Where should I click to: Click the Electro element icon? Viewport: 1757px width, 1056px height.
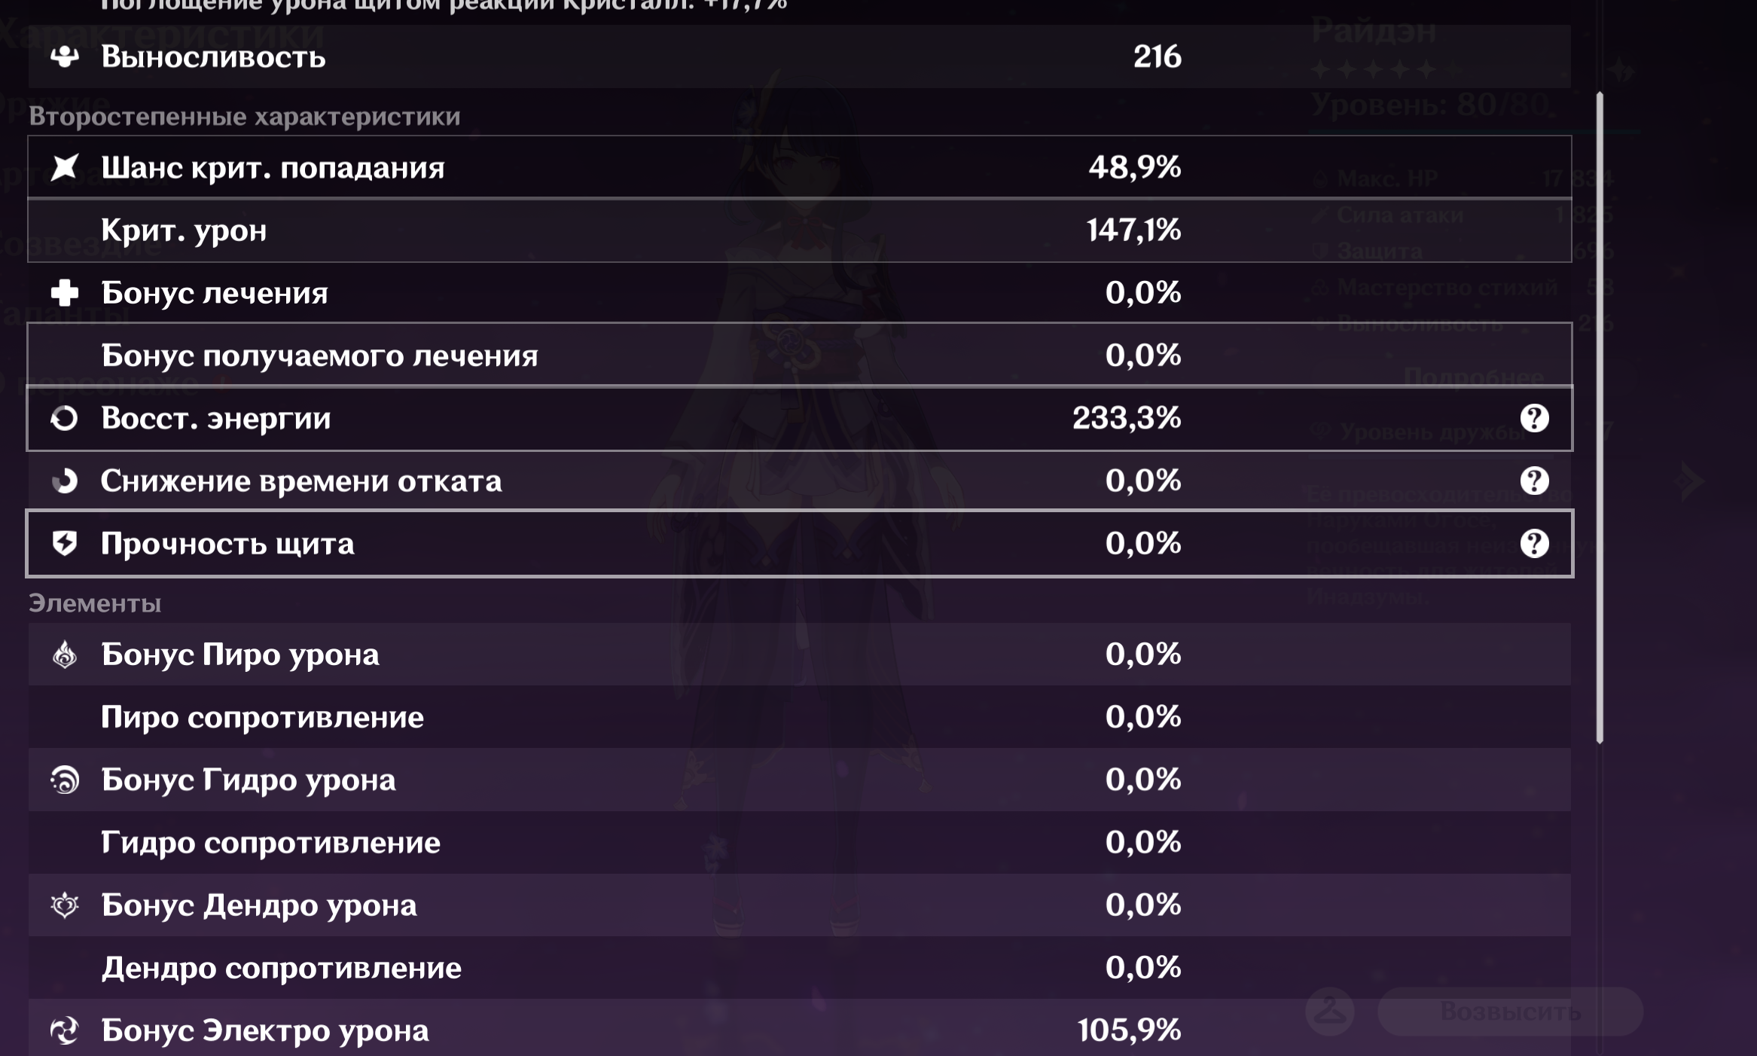(x=65, y=1030)
